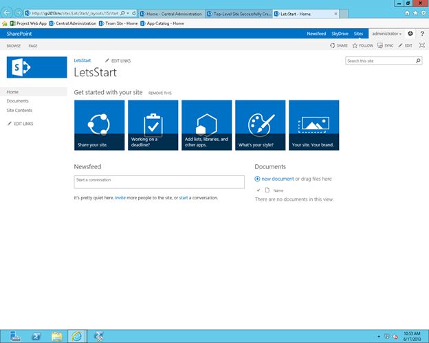Open Your site. Your brand. tile
Screen dimensions: 429x343
click(x=313, y=125)
